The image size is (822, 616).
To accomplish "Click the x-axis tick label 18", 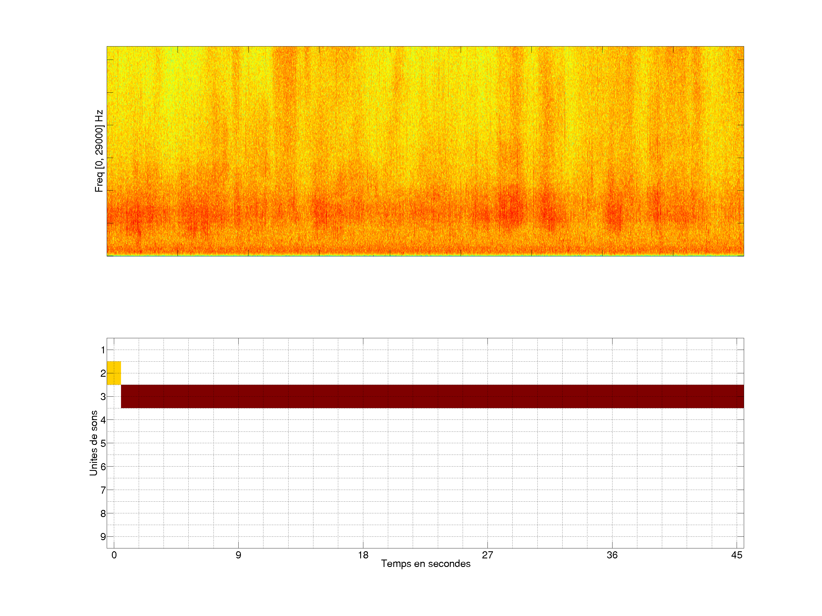I will pos(363,555).
